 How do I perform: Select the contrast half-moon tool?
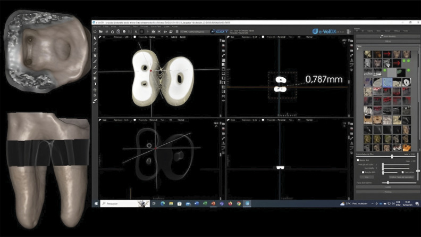pyautogui.click(x=95, y=84)
